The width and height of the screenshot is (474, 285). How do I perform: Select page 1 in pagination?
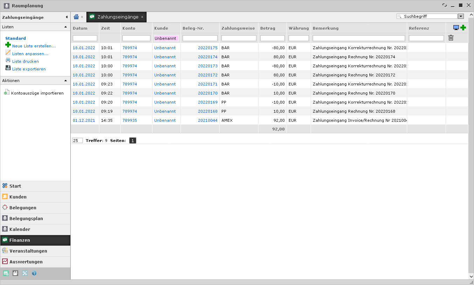133,141
